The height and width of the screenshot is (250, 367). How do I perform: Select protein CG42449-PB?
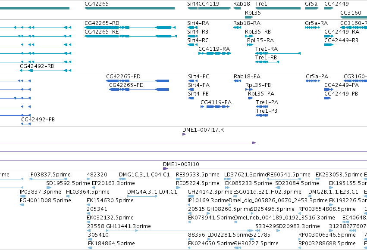coord(327,98)
